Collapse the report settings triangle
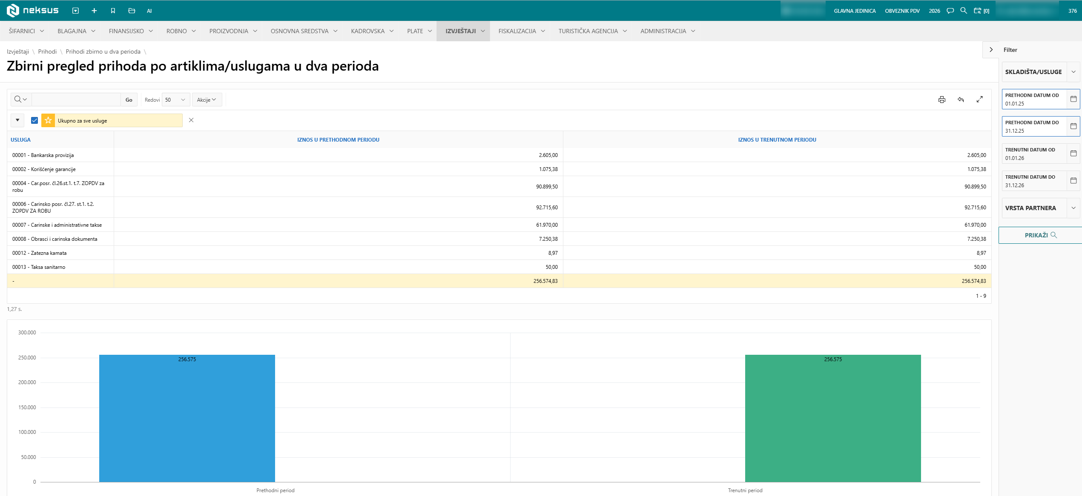This screenshot has height=496, width=1082. click(17, 120)
